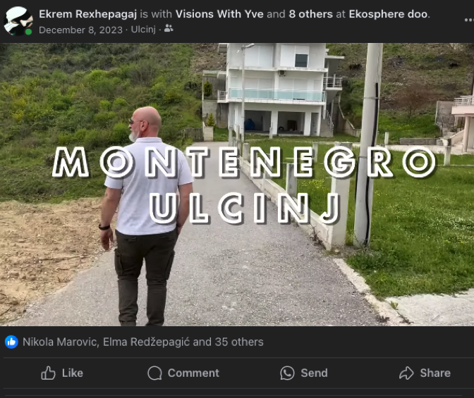Click the Comment speech bubble icon
474x398 pixels.
click(x=154, y=373)
